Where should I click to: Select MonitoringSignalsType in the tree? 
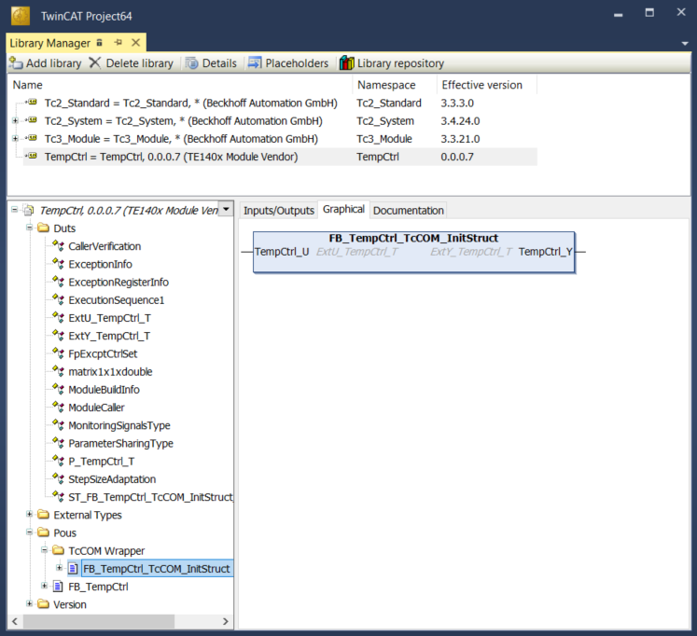pyautogui.click(x=119, y=425)
